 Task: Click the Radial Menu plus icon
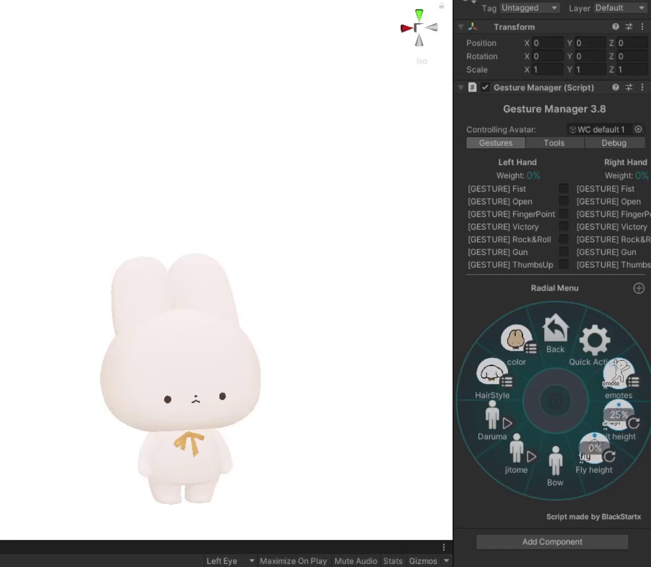pyautogui.click(x=639, y=288)
